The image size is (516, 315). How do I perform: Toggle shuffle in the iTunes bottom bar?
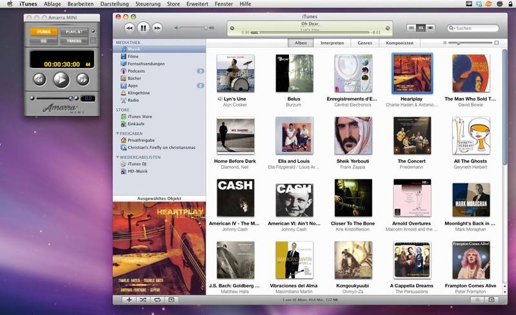click(143, 300)
